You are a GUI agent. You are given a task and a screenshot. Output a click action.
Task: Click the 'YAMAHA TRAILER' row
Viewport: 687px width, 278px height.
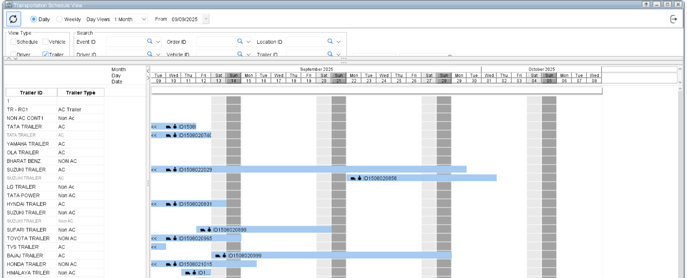[x=55, y=144]
